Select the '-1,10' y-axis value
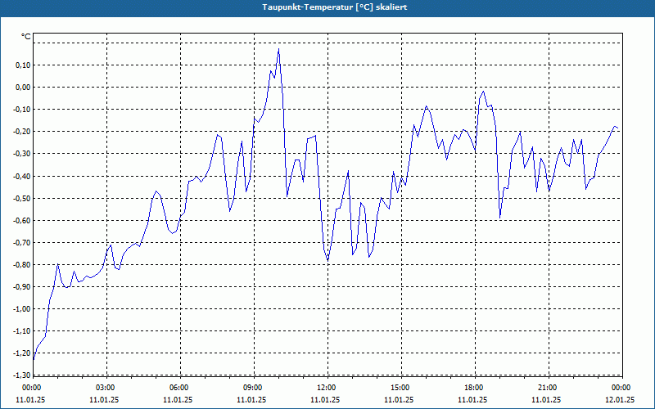Viewport: 655px width, 409px height. tap(22, 331)
